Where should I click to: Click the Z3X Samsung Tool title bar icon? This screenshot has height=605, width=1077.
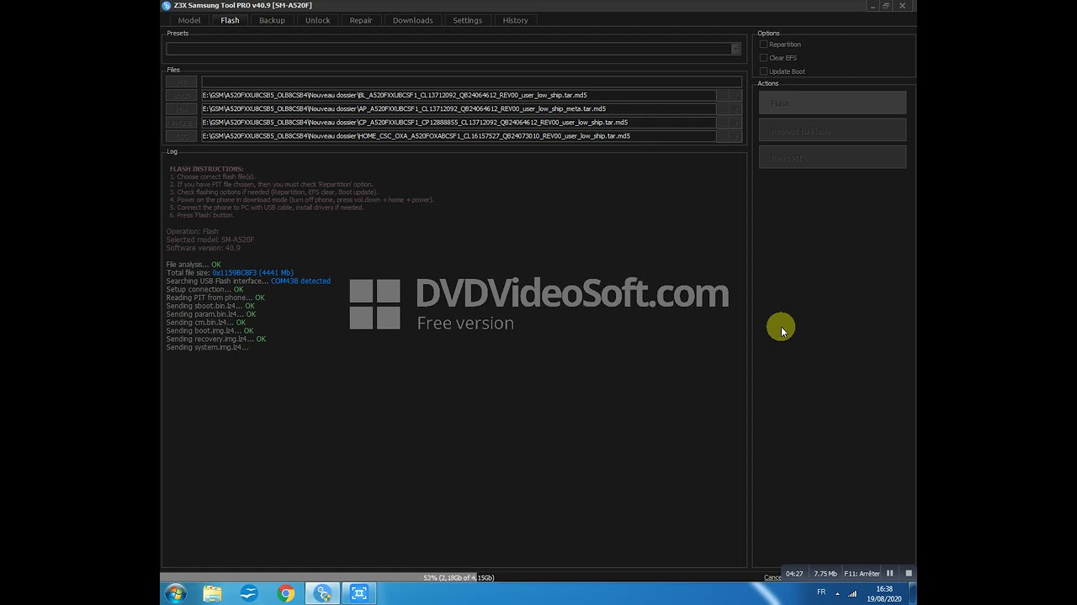167,6
